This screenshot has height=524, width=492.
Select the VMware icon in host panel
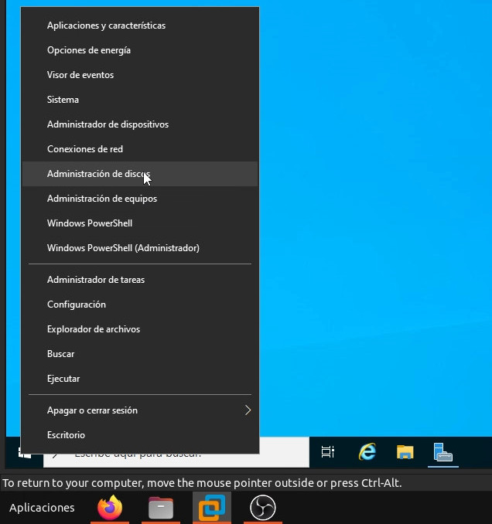click(x=211, y=508)
